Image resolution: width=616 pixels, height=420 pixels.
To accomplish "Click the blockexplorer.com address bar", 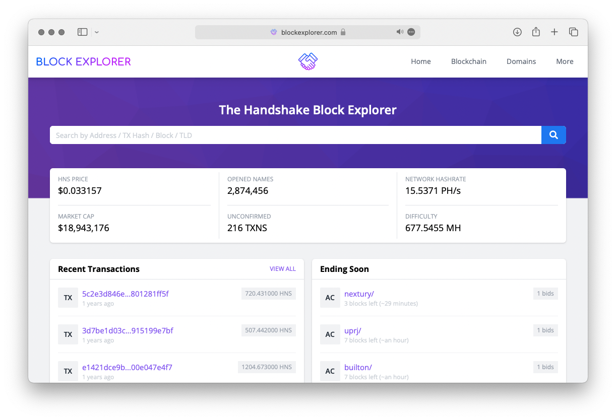I will pos(307,32).
